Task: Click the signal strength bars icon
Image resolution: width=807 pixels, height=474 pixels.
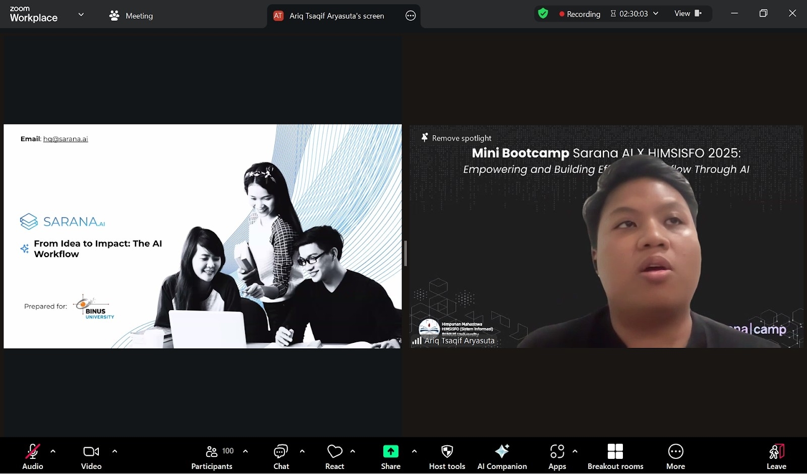Action: (x=417, y=341)
